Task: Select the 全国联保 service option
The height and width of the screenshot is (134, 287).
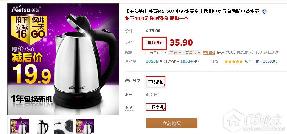Action: pyautogui.click(x=155, y=107)
